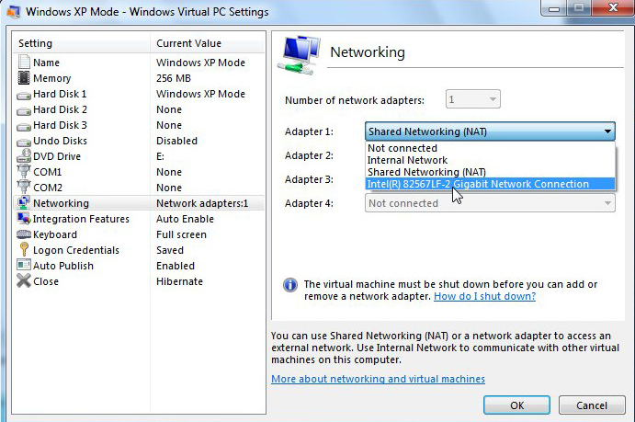Open Number of network adapters dropdown
The image size is (635, 422).
click(473, 99)
